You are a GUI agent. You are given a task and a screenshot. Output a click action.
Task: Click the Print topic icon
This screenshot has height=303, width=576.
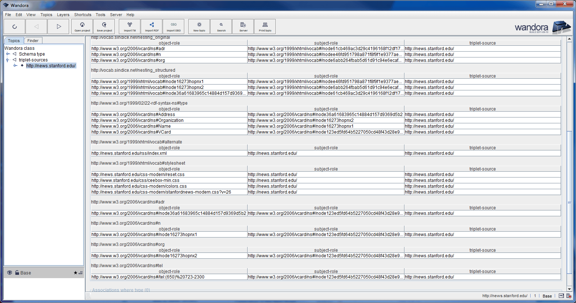(265, 26)
